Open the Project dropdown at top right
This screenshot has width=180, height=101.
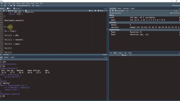(176, 6)
